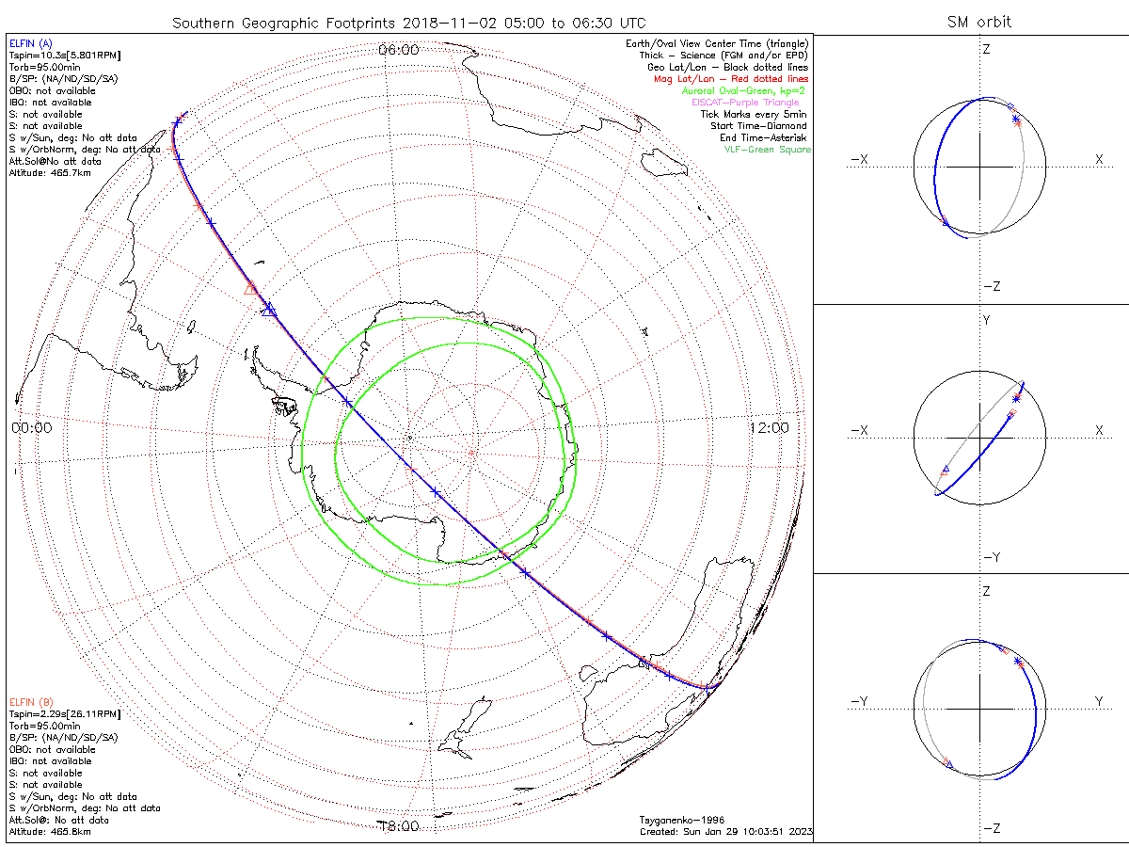
Task: Click the Southern Geographic Footprints plot title
Action: pos(408,22)
